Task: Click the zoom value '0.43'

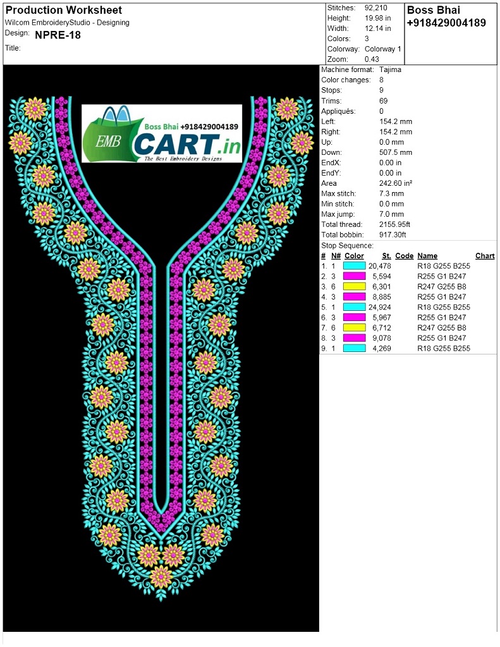Action: pyautogui.click(x=372, y=59)
